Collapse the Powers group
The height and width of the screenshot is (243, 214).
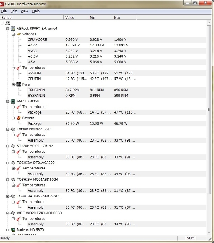point(13,118)
